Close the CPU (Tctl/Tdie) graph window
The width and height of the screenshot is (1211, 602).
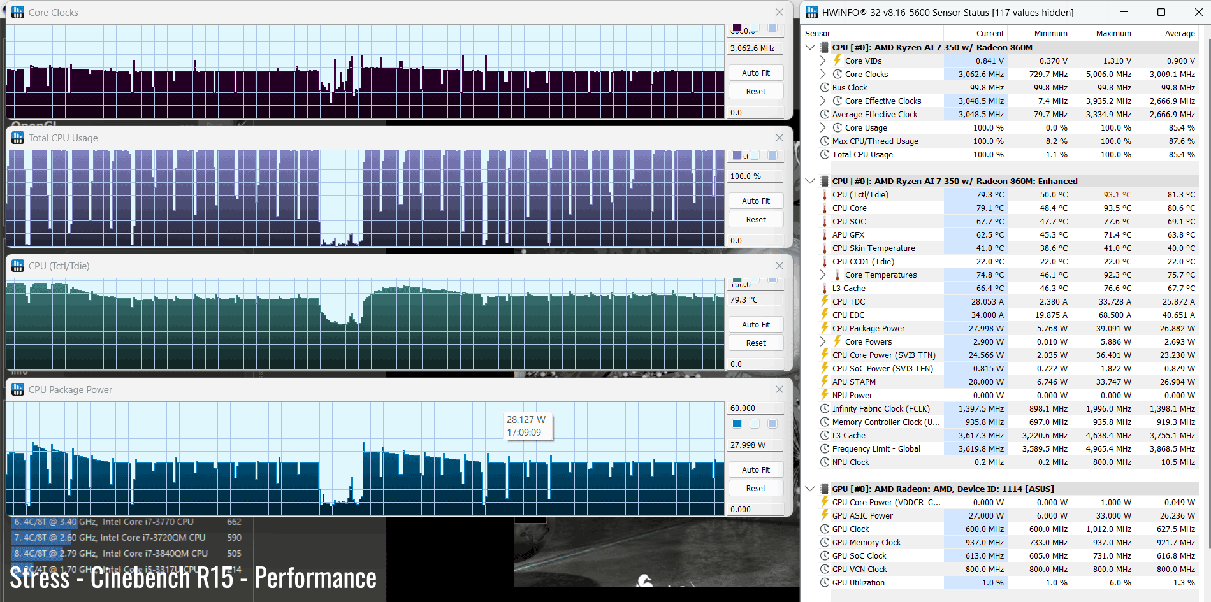(x=779, y=266)
